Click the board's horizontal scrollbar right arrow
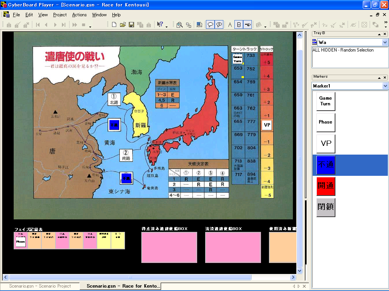Image resolution: width=389 pixels, height=291 pixels. tap(293, 277)
